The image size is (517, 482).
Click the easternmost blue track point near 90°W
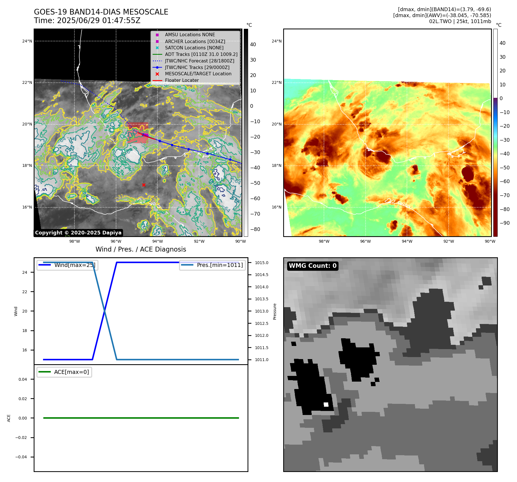230,159
